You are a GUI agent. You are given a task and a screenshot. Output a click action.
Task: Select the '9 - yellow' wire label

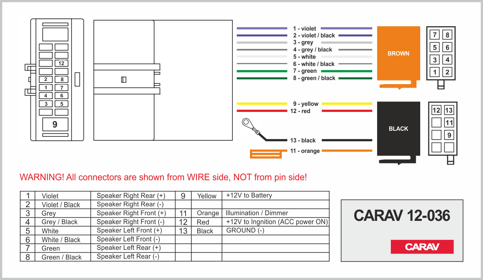(x=305, y=104)
